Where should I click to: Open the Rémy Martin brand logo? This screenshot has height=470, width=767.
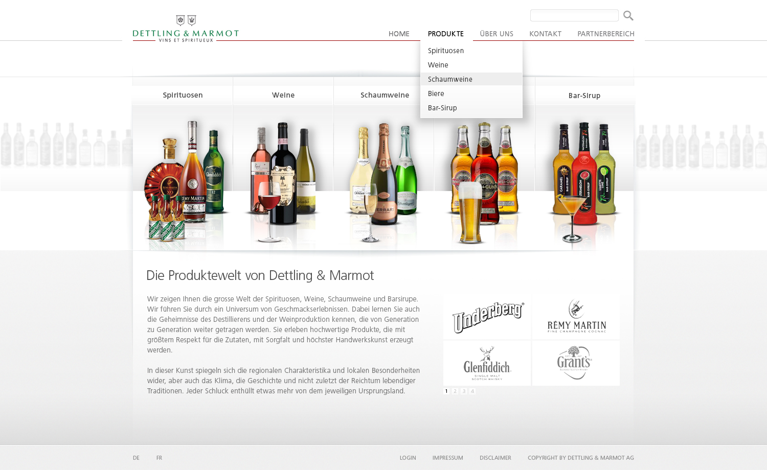point(576,317)
